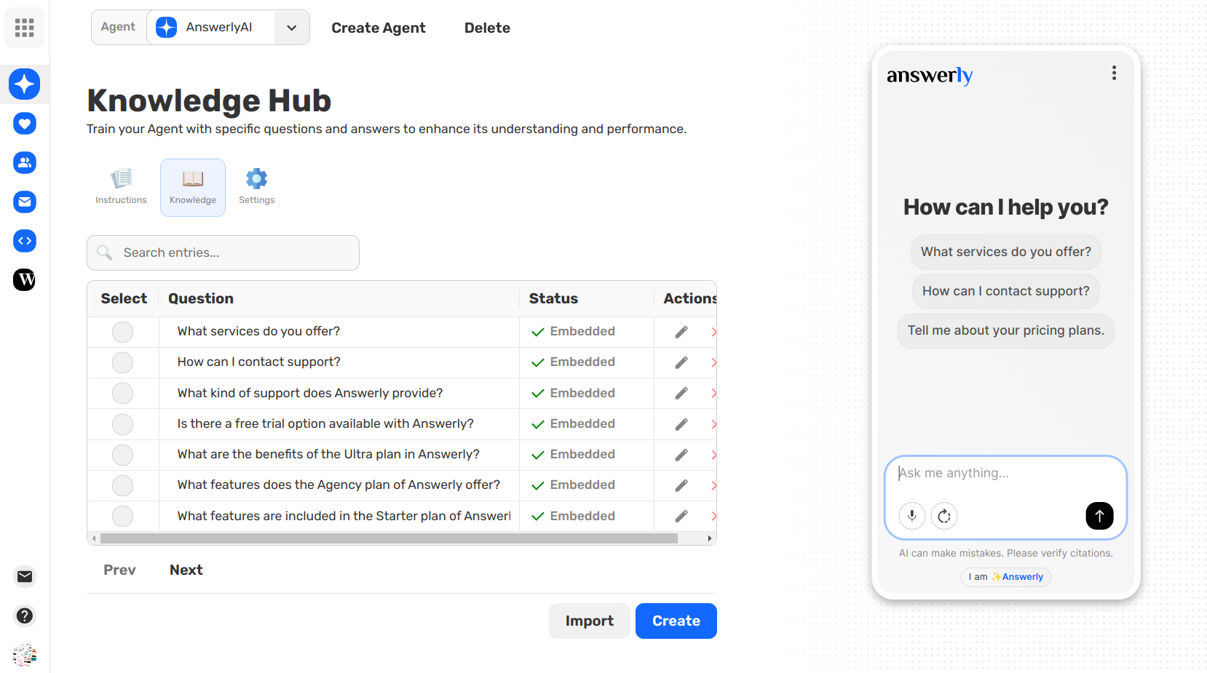Click the help question mark icon

(x=25, y=616)
